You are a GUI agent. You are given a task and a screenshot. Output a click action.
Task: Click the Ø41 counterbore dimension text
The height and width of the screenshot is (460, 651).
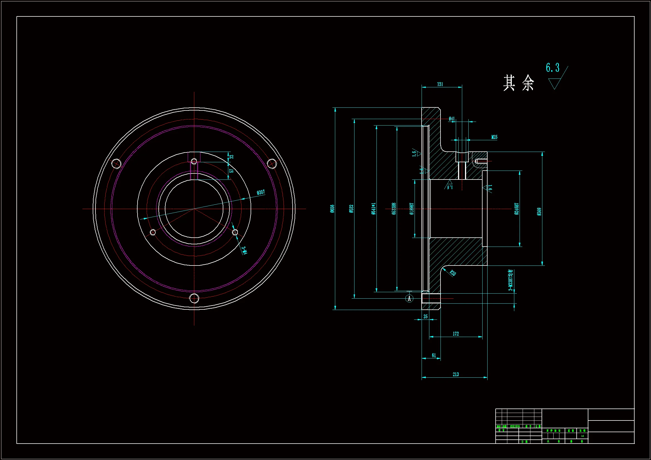click(452, 119)
